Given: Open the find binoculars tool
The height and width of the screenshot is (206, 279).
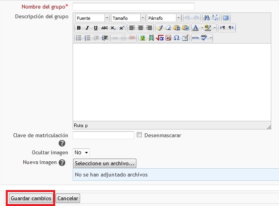Looking at the screenshot, I should (x=207, y=18).
